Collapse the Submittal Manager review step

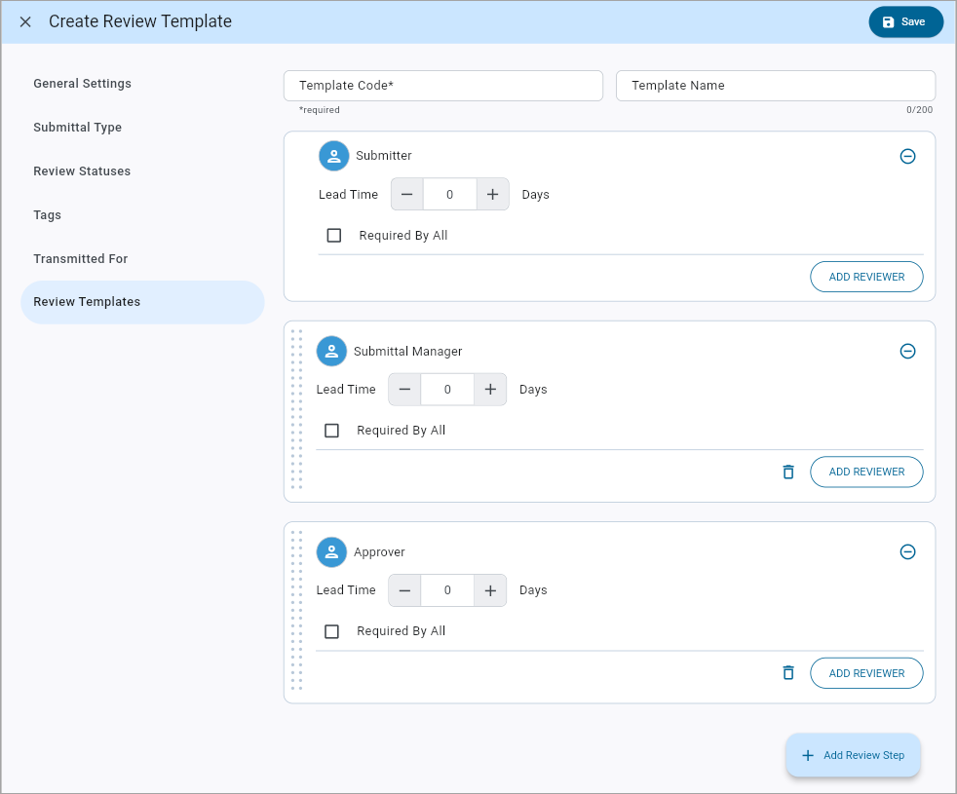(x=907, y=351)
